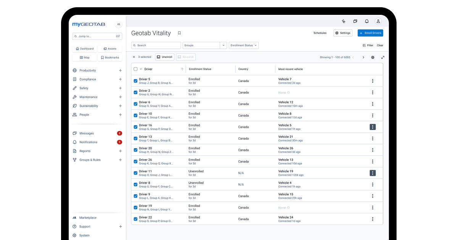
Task: Uncheck Driver 6 checkbox
Action: point(135,104)
